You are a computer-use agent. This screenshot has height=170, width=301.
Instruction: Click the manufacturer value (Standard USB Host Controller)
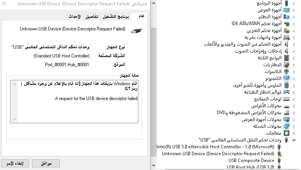point(61,56)
